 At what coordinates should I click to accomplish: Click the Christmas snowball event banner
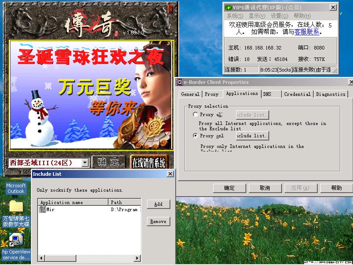[91, 95]
